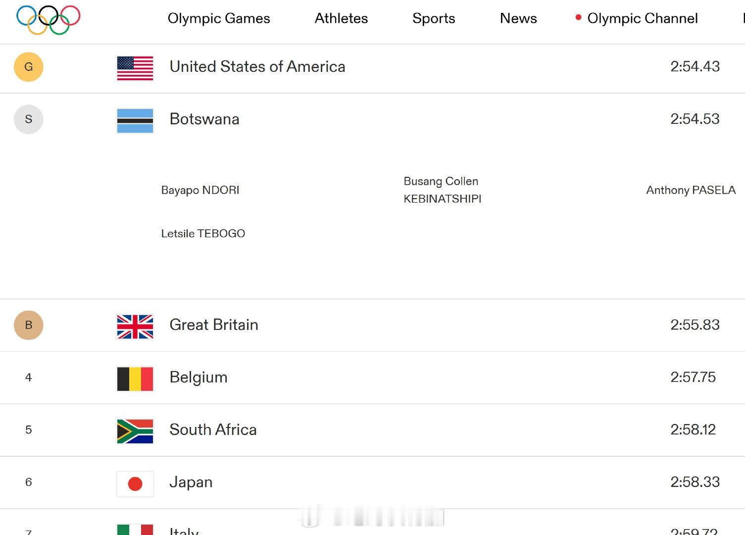The height and width of the screenshot is (535, 745).
Task: Go to the Sports section
Action: (x=434, y=18)
